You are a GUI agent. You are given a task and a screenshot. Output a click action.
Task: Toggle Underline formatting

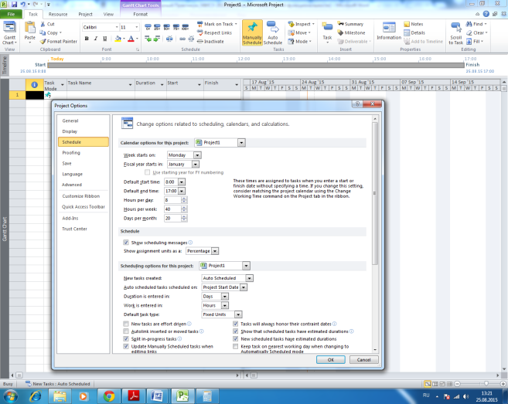(104, 39)
